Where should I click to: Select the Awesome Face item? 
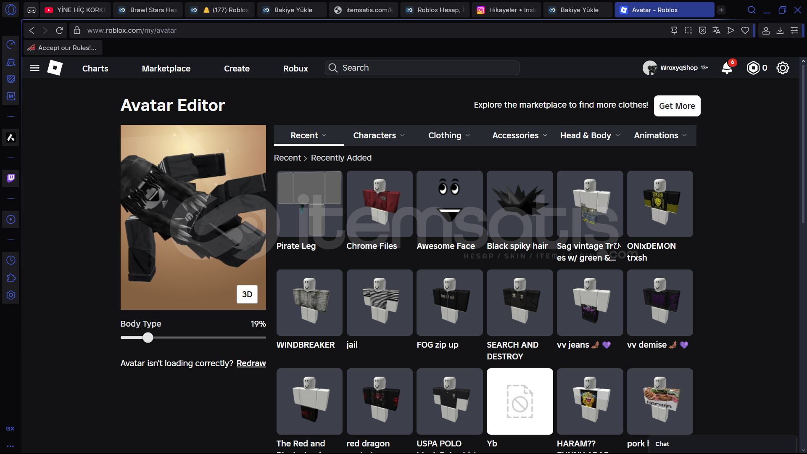[x=449, y=204]
